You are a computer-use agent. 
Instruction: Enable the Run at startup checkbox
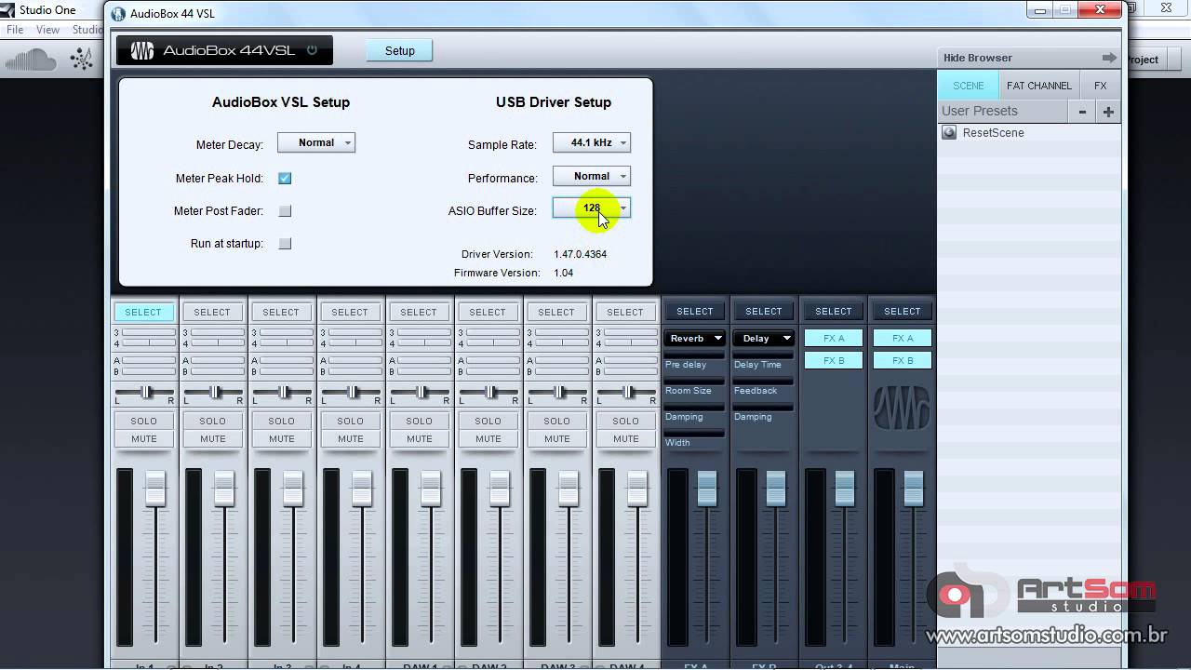tap(285, 244)
